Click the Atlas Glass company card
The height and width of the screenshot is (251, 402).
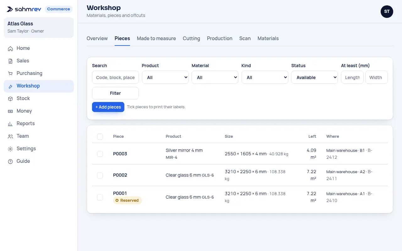(x=39, y=27)
